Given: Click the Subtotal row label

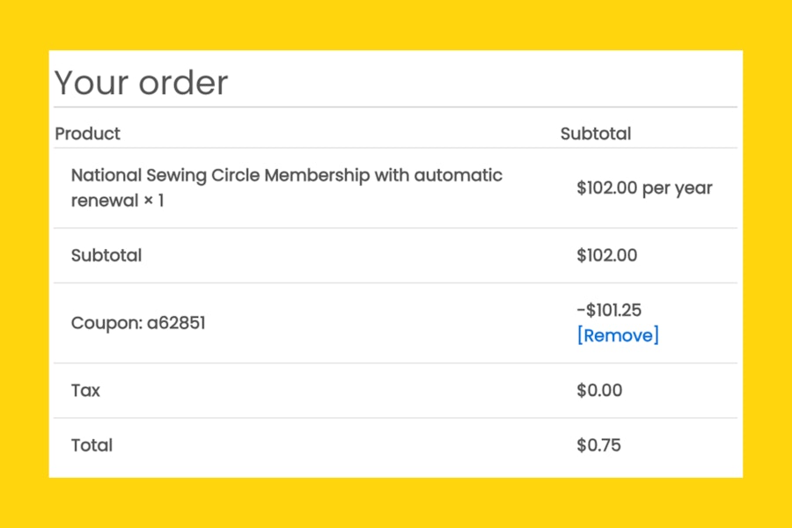Looking at the screenshot, I should [x=106, y=255].
